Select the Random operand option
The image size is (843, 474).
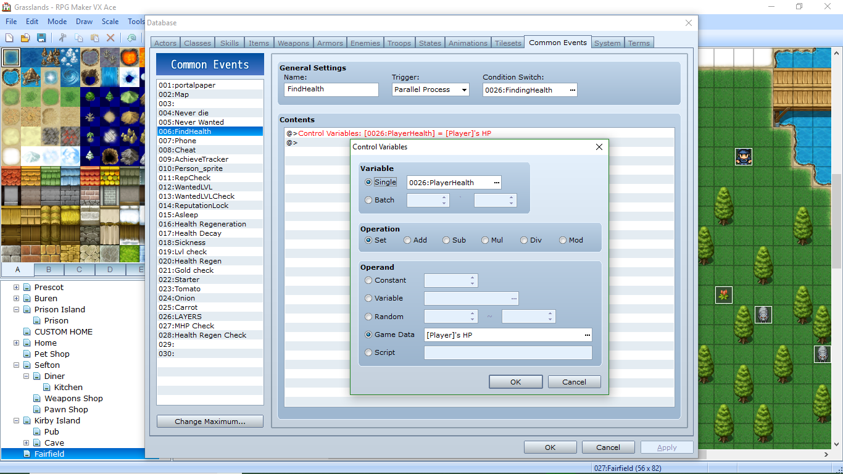368,317
